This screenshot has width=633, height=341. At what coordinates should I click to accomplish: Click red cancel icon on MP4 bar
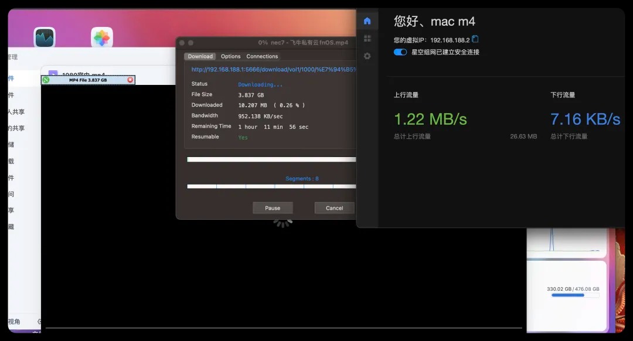tap(130, 80)
